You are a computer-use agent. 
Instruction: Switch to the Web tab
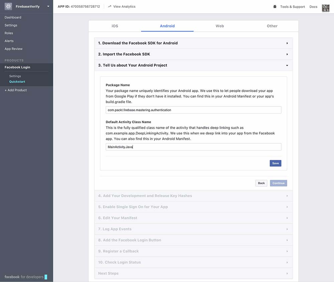[220, 26]
